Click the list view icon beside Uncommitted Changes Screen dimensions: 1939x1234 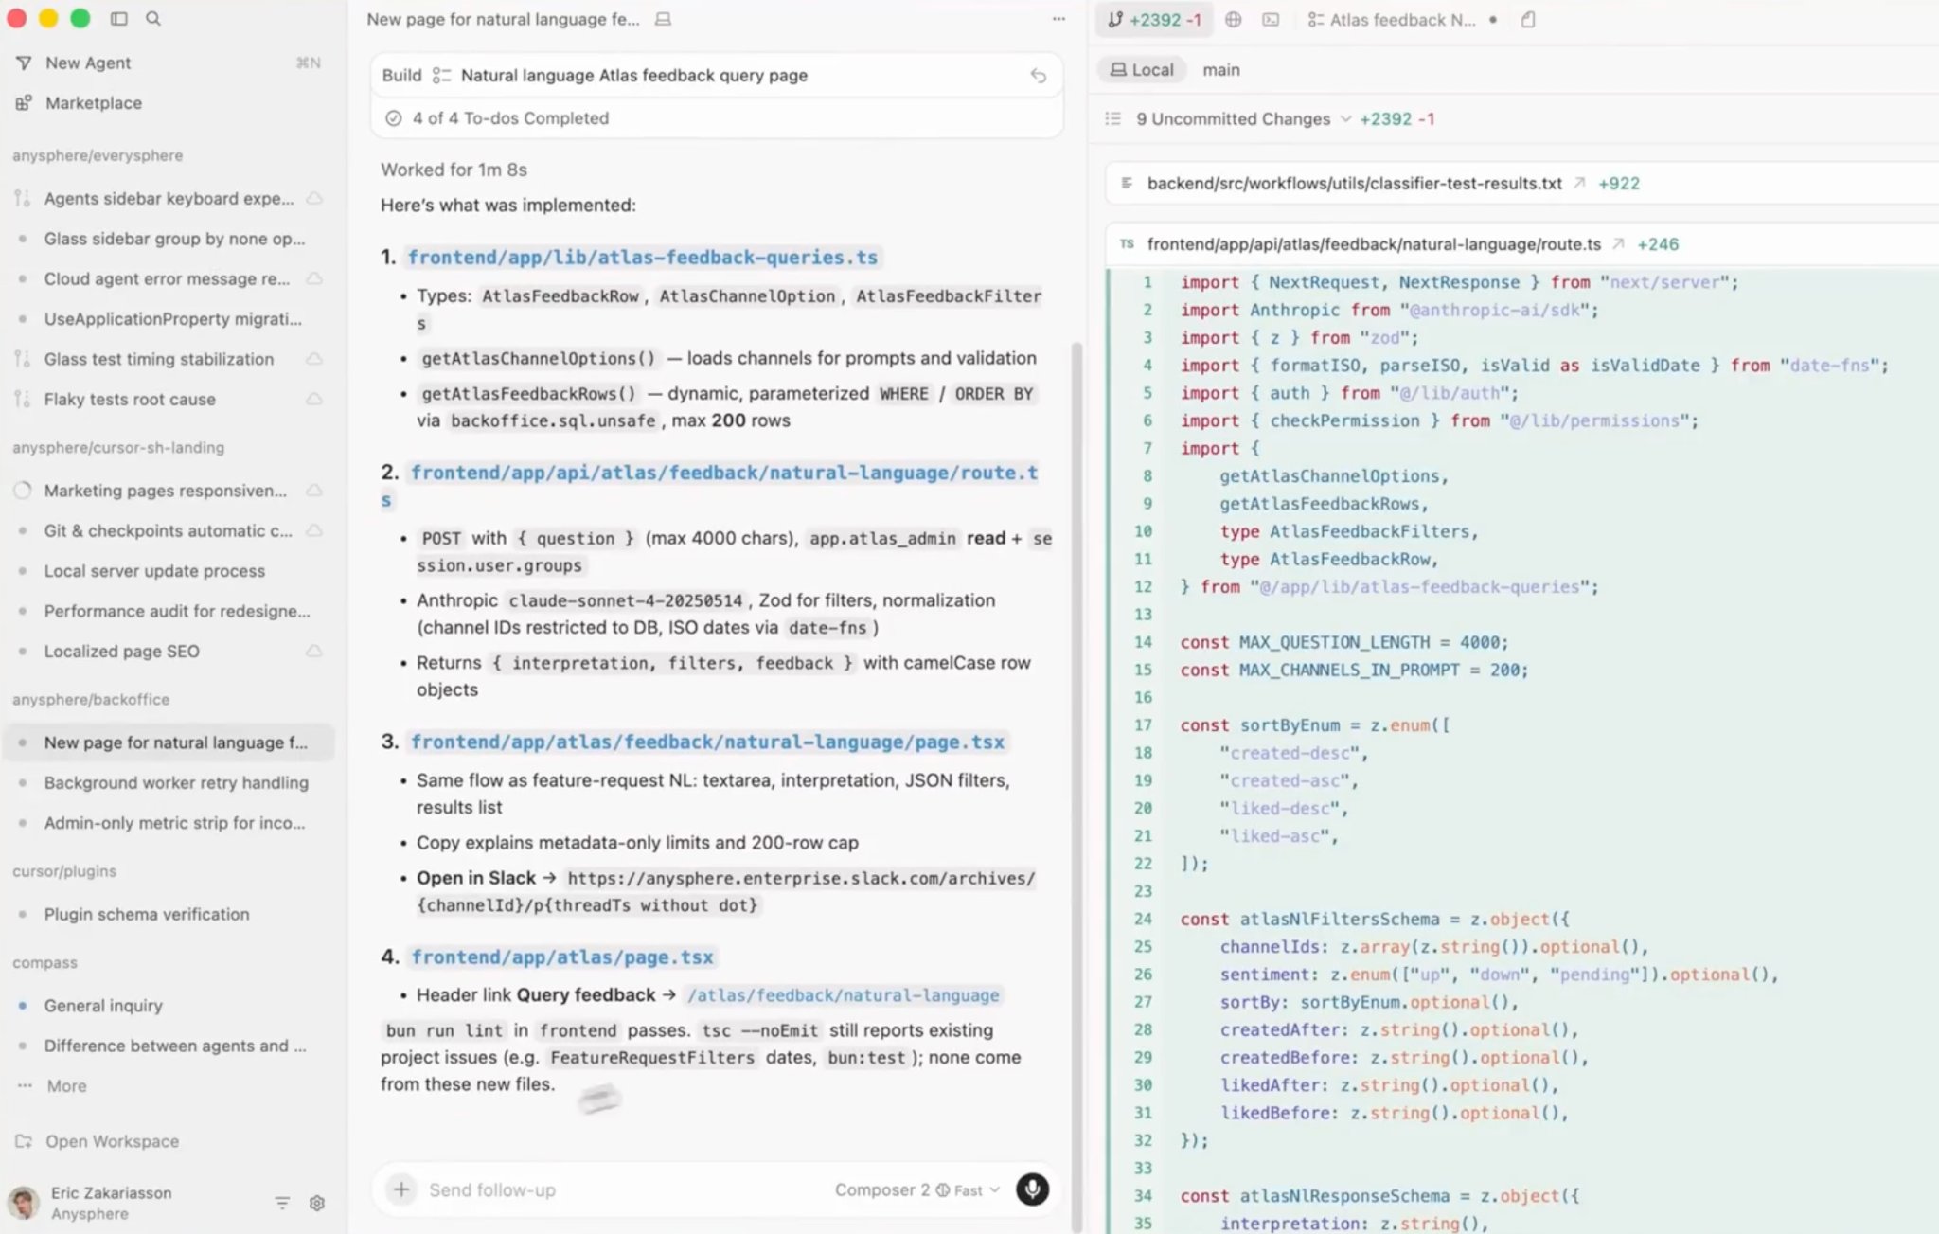(1113, 118)
